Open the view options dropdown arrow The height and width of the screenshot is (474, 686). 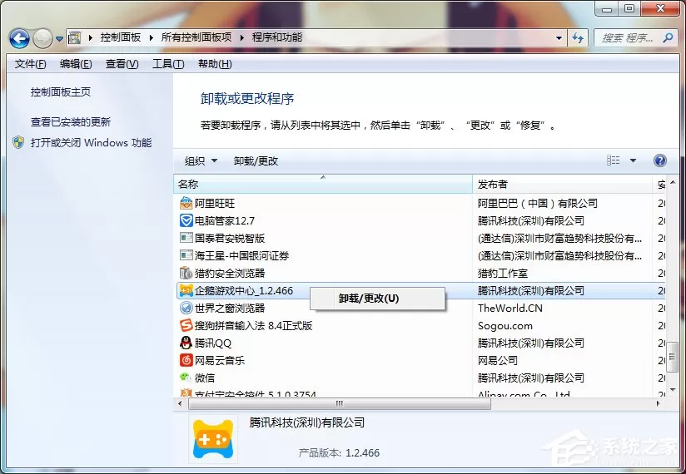pos(633,160)
